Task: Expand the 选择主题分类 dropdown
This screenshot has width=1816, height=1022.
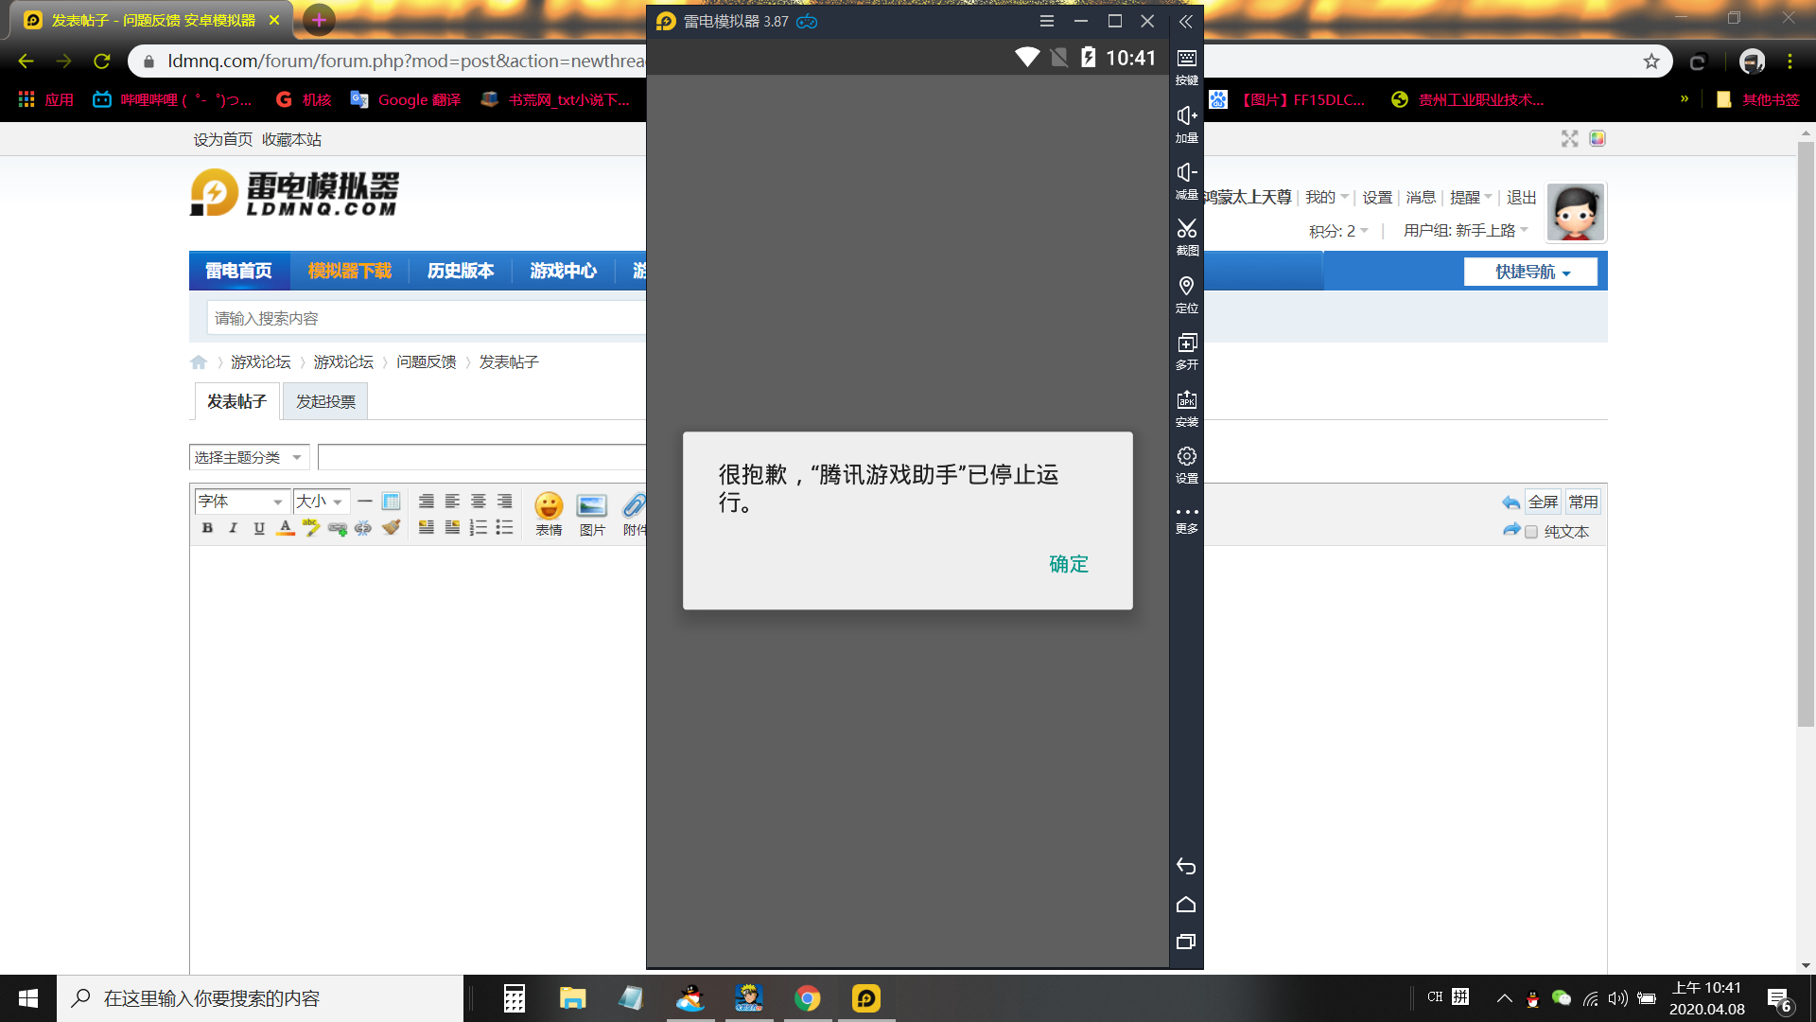Action: point(249,457)
